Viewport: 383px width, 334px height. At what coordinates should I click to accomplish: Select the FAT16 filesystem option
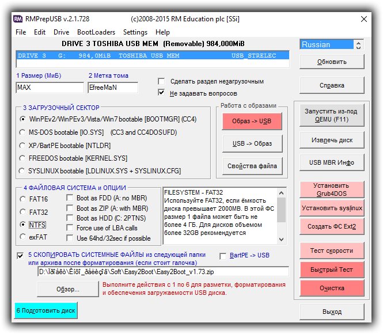pyautogui.click(x=22, y=199)
